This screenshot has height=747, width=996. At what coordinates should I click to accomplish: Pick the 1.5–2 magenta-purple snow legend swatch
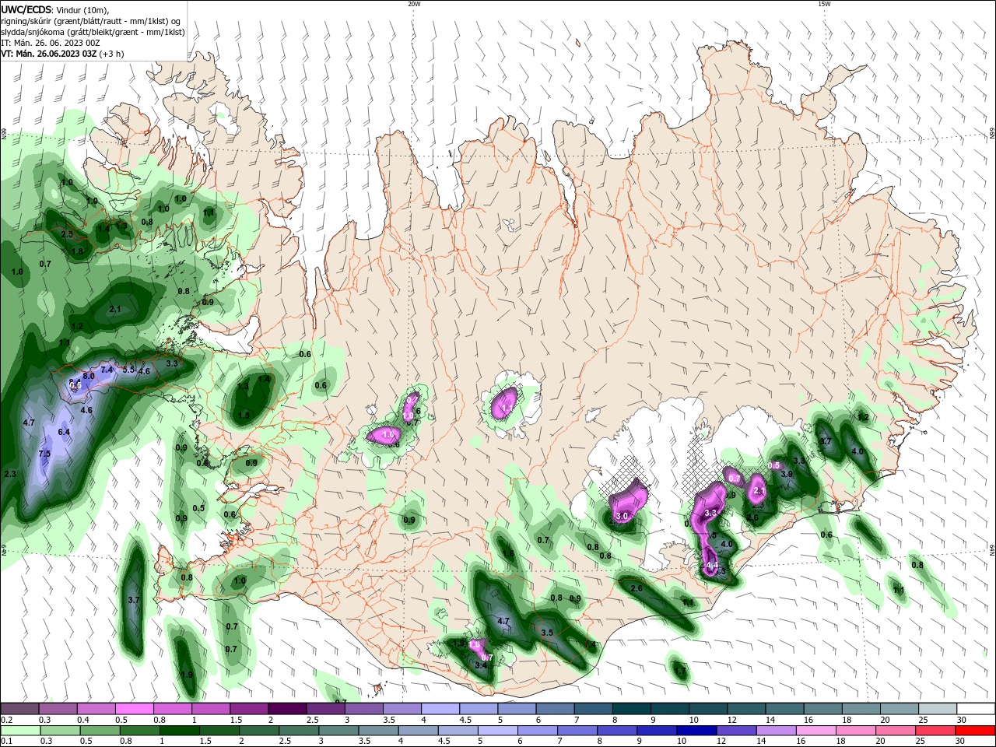248,709
